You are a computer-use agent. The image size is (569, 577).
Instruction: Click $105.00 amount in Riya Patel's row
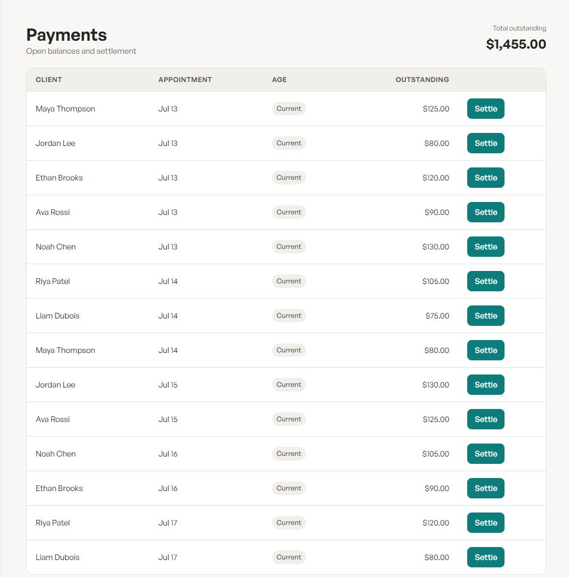(x=436, y=281)
